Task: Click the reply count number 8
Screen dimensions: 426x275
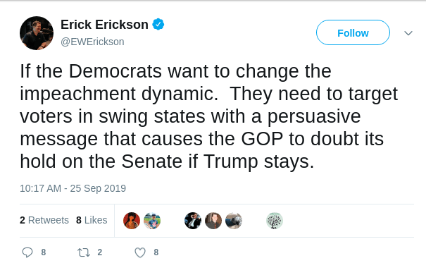Action: (44, 252)
